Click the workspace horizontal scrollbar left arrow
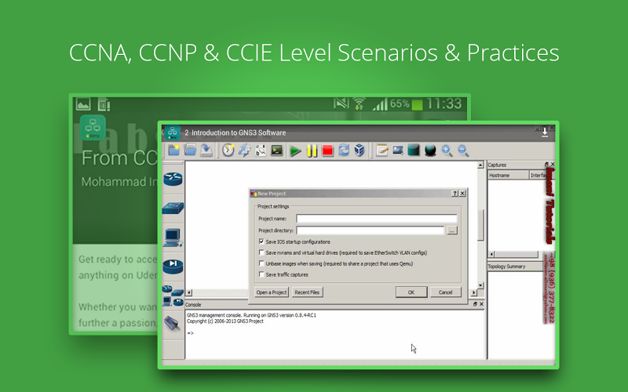Viewport: 628px width, 392px height. pyautogui.click(x=189, y=292)
